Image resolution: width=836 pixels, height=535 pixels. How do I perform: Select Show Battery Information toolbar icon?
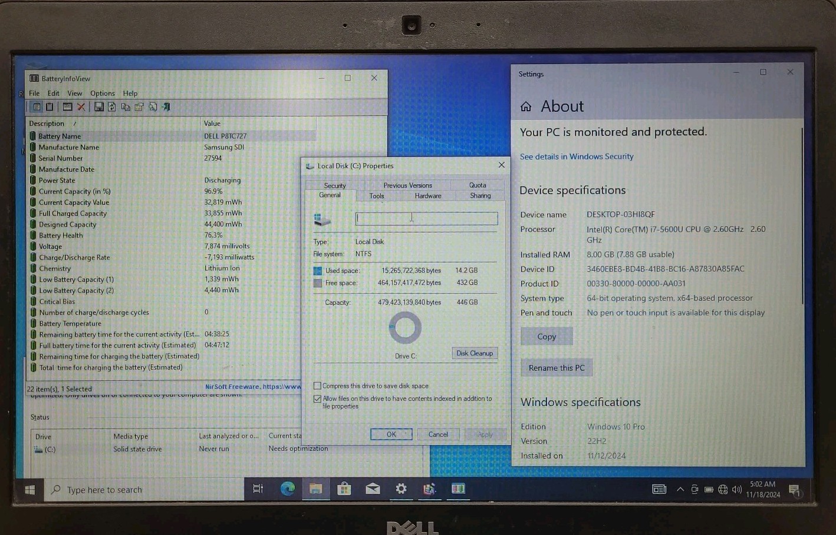pos(37,107)
